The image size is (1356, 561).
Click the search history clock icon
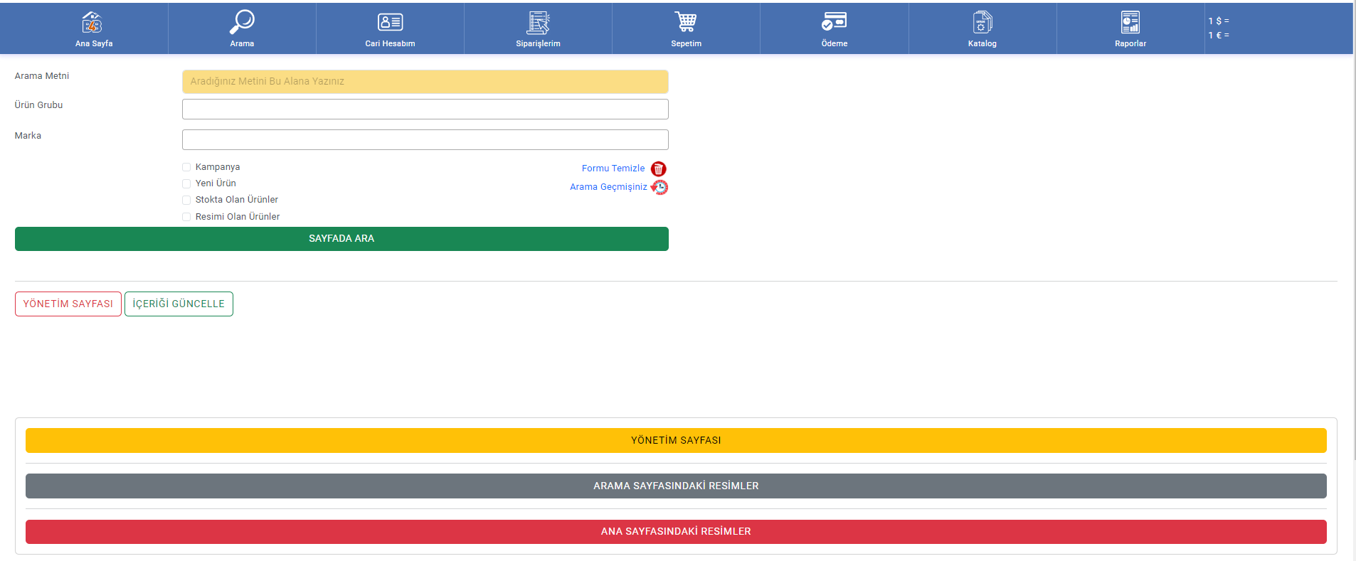[x=660, y=187]
